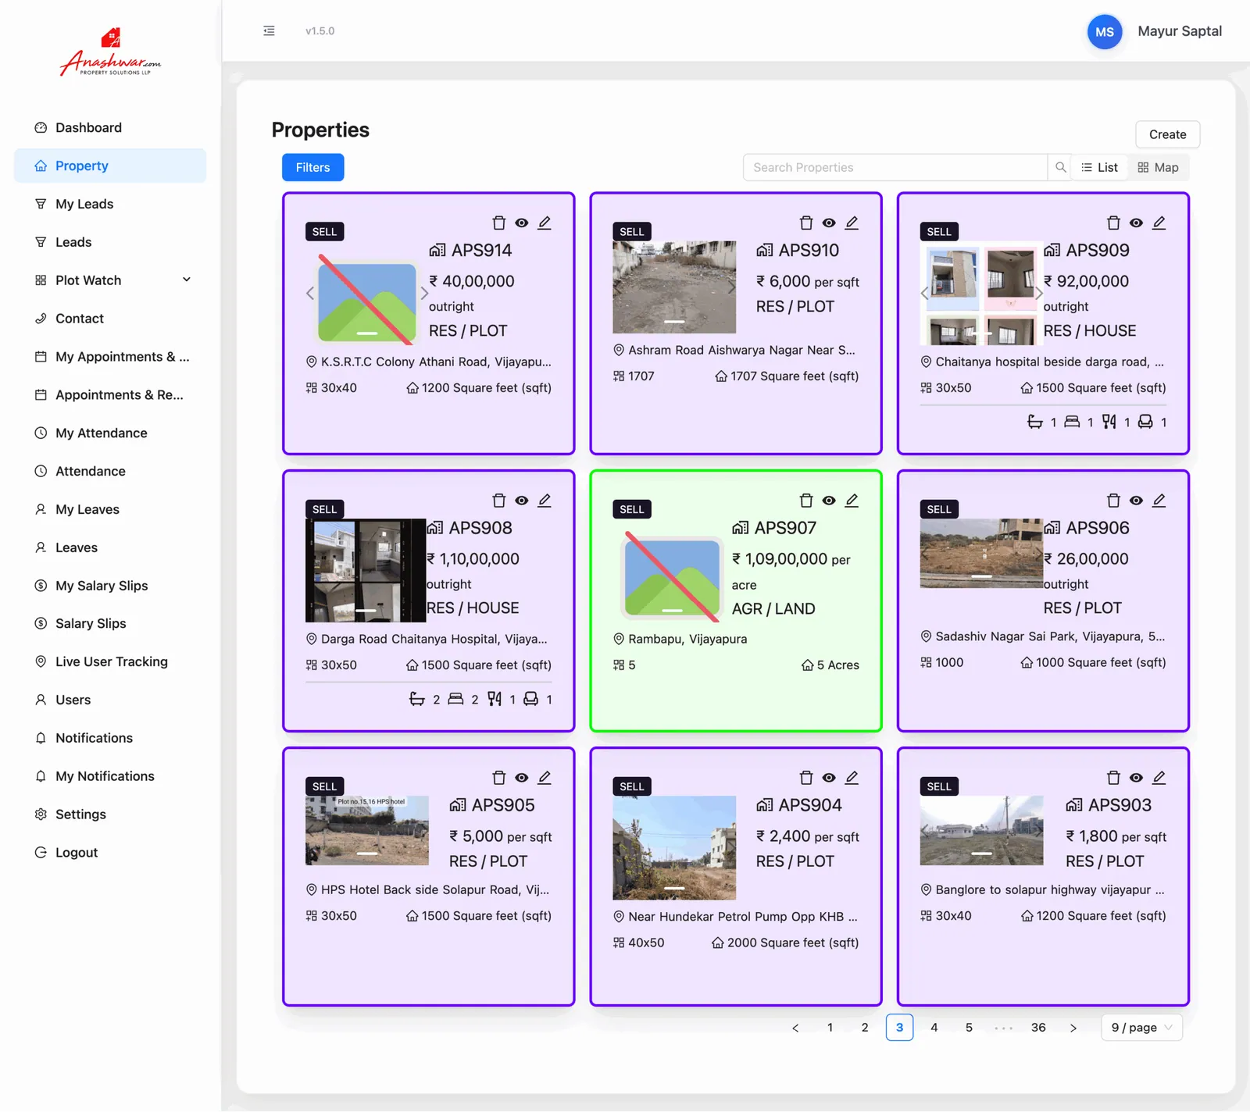This screenshot has width=1250, height=1112.
Task: Edit property APS906 with pencil icon
Action: tap(1159, 501)
